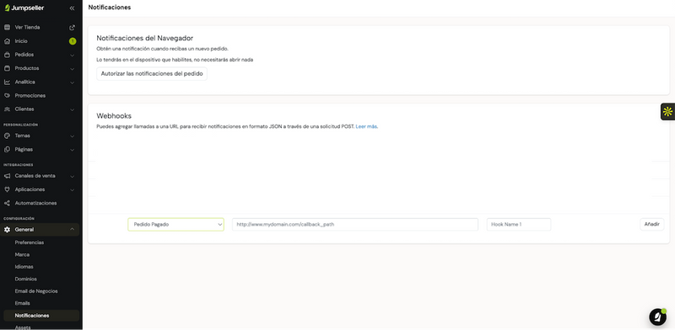This screenshot has height=330, width=675.
Task: Click the Productos box icon
Action: (7, 68)
